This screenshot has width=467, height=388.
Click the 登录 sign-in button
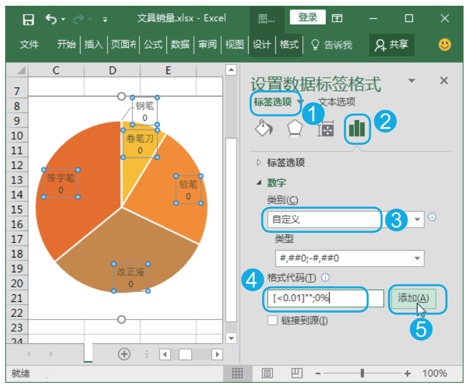point(307,17)
